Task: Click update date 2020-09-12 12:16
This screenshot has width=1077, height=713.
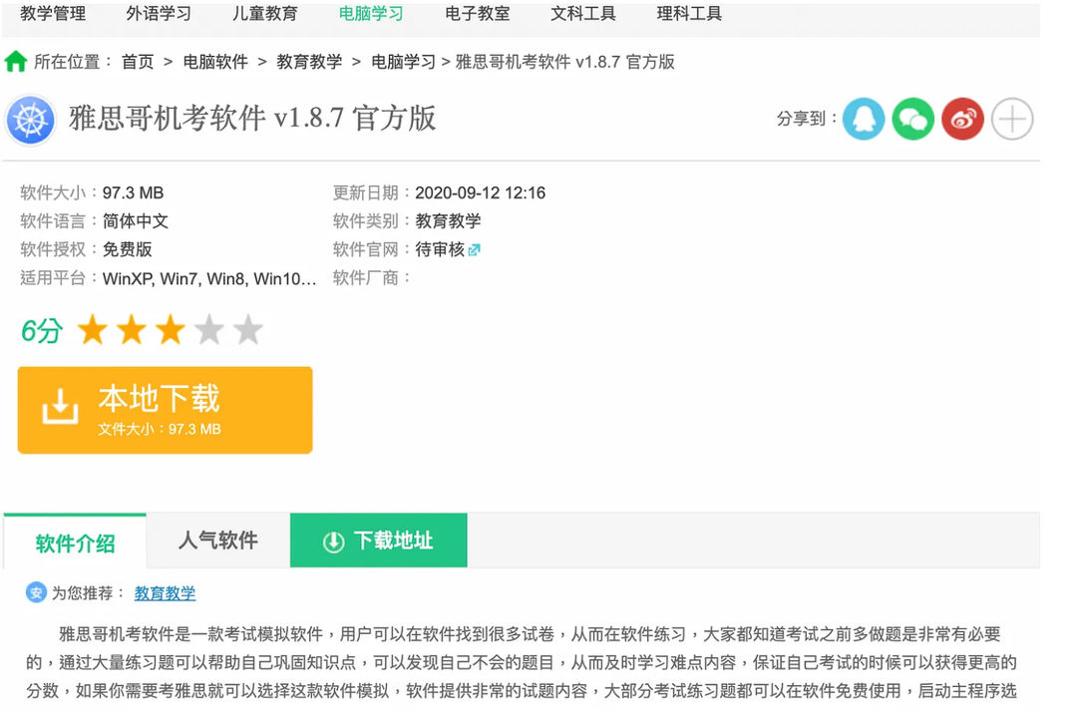Action: click(480, 193)
